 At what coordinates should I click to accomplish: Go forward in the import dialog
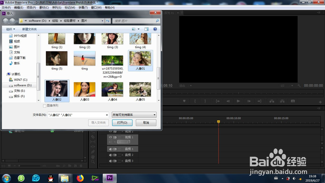[x=12, y=21]
